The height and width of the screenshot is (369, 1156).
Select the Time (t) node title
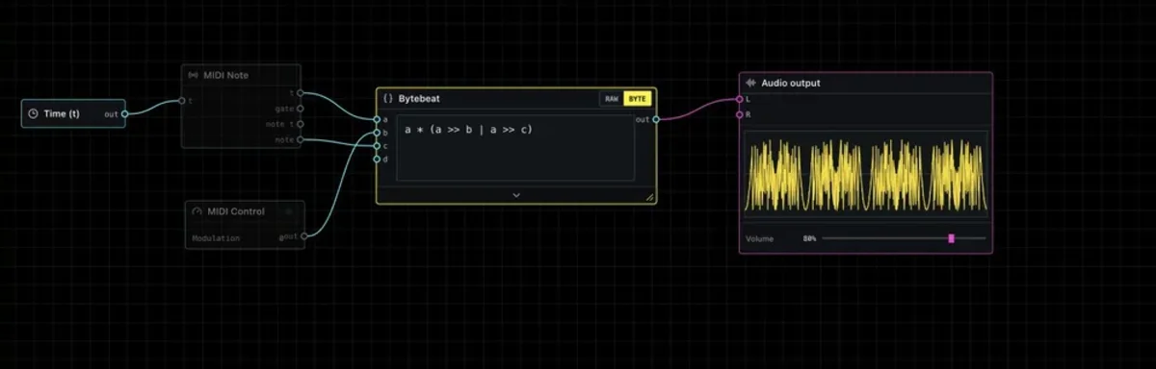62,113
